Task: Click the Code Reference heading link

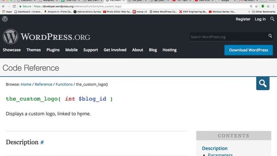Action: [31, 68]
